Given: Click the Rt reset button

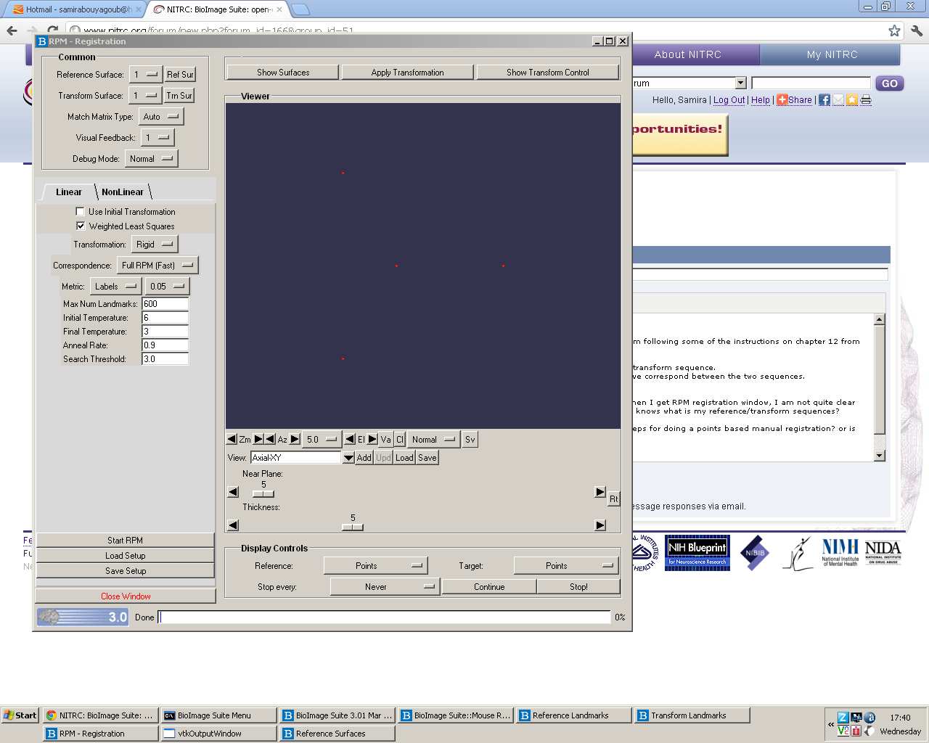Looking at the screenshot, I should tap(613, 499).
